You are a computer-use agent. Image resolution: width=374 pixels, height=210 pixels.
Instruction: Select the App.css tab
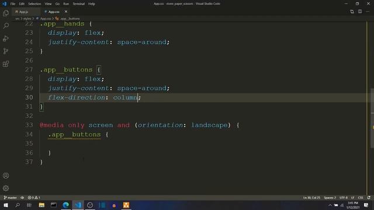[x=54, y=12]
